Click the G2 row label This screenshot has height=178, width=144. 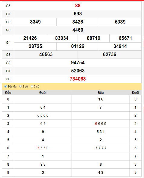click(8, 63)
